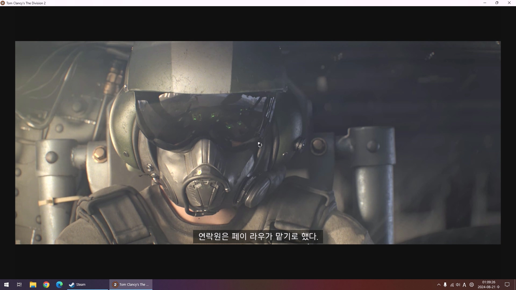
Task: Restore down the Division 2 window
Action: tap(497, 3)
